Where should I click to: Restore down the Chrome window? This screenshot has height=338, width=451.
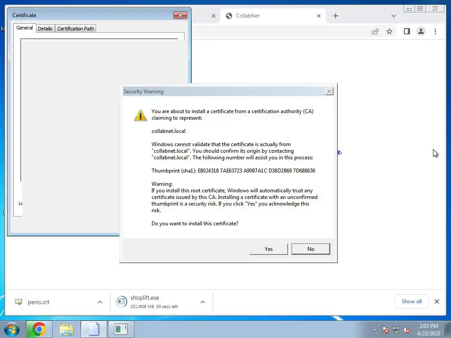tap(420, 9)
